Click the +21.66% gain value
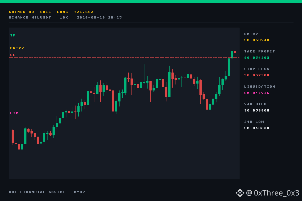302x201 pixels. pos(84,12)
